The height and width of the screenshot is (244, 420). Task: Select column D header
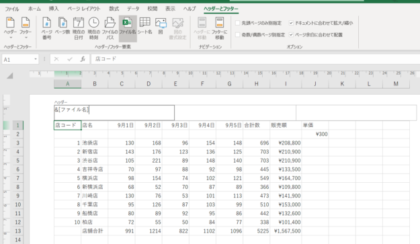coord(149,84)
